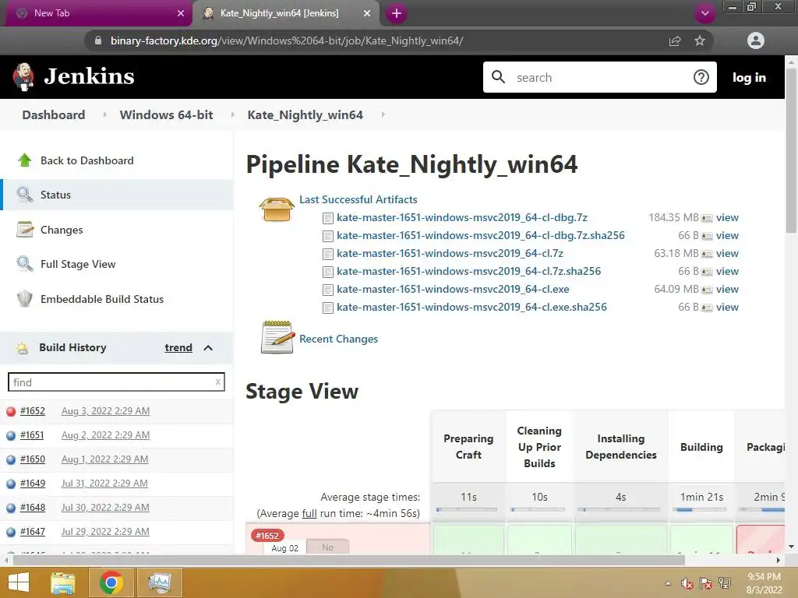Click the browser address bar URL
This screenshot has width=798, height=598.
pyautogui.click(x=287, y=40)
